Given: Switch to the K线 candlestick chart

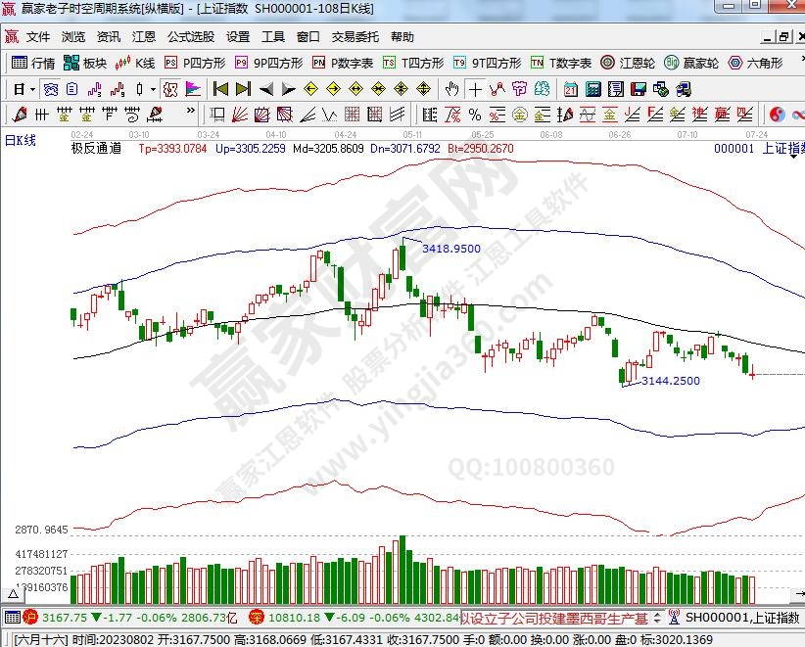Looking at the screenshot, I should point(135,63).
